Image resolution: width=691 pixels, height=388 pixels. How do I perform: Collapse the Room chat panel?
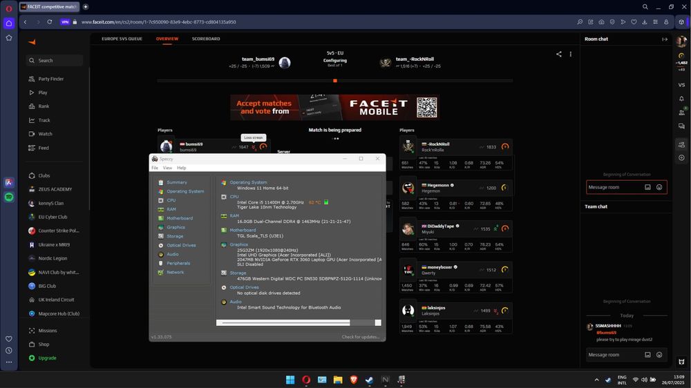click(x=665, y=39)
